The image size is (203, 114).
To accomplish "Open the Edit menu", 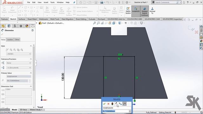I will pos(34,2).
